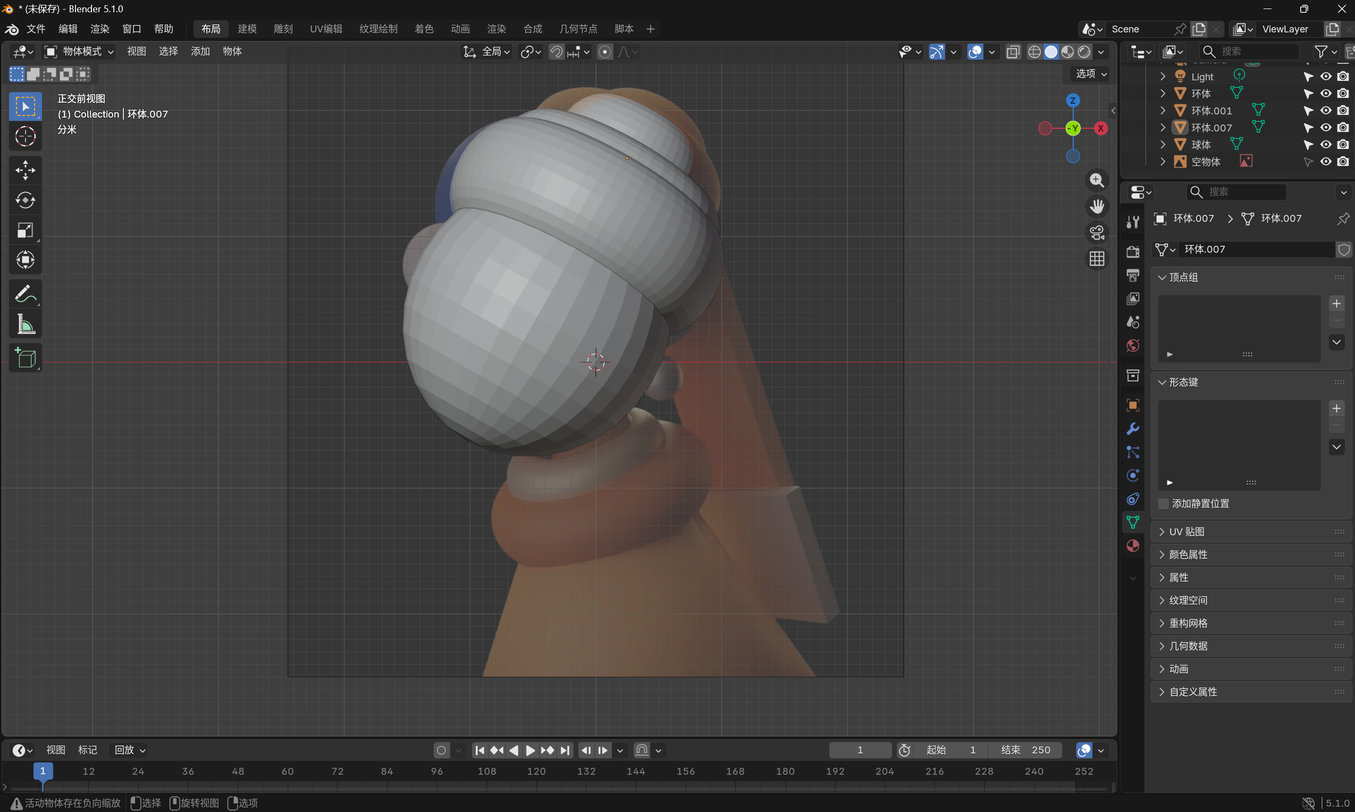This screenshot has width=1355, height=812.
Task: Open the Material properties tab
Action: (1133, 545)
